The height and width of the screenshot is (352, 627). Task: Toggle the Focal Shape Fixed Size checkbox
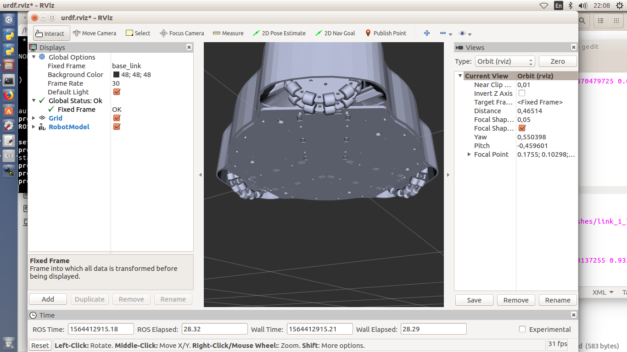(x=522, y=128)
